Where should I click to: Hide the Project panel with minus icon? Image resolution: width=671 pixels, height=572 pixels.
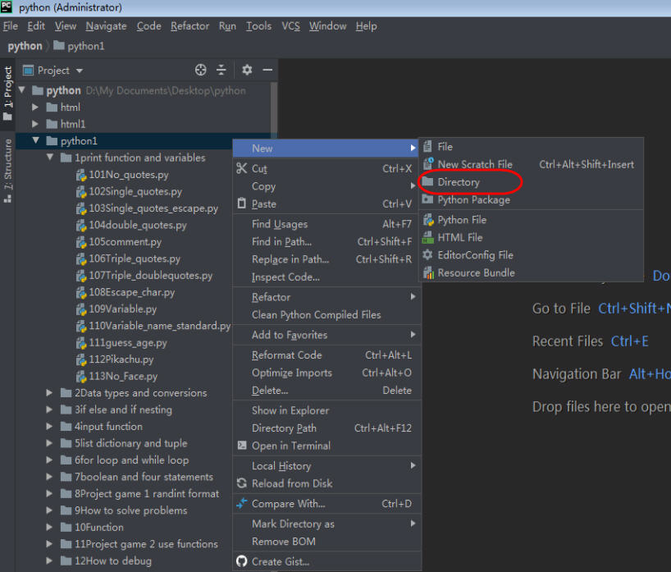click(267, 70)
